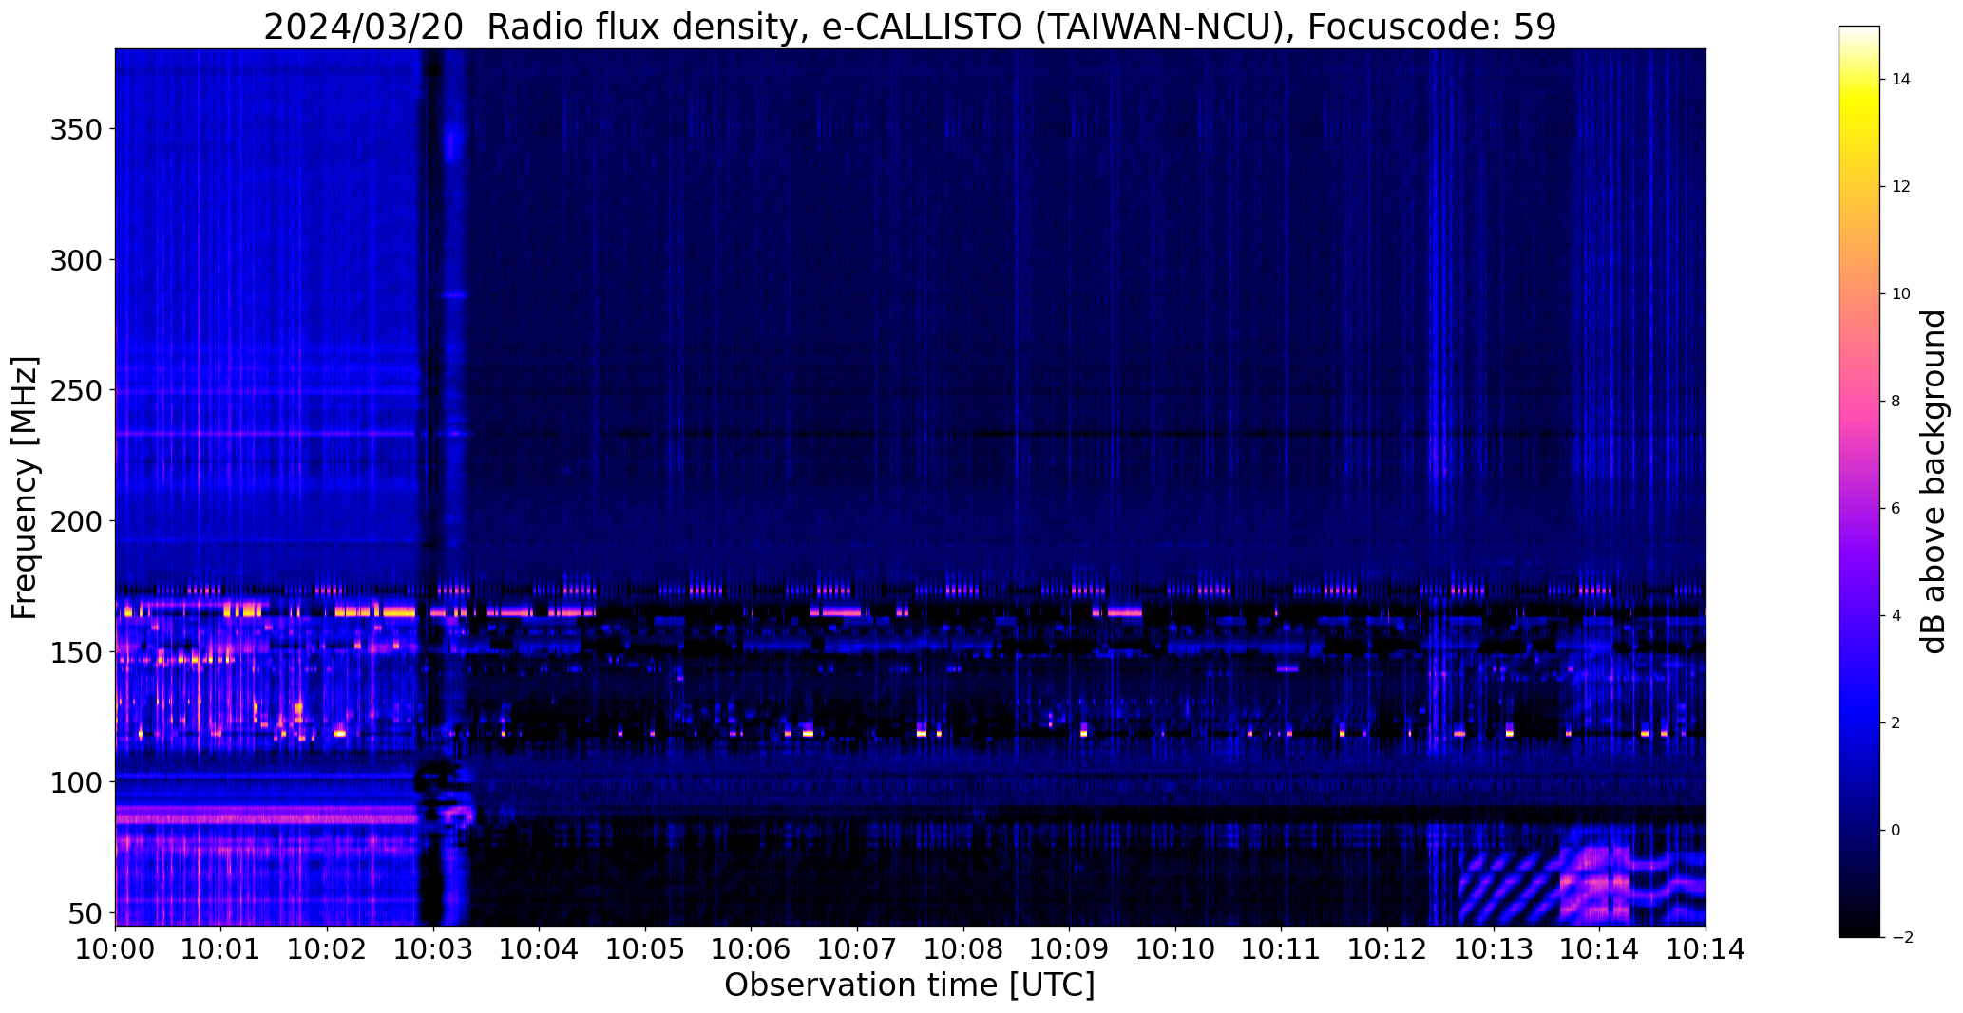This screenshot has width=1963, height=1013.
Task: Click the 10:11 time tick label
Action: click(1282, 949)
